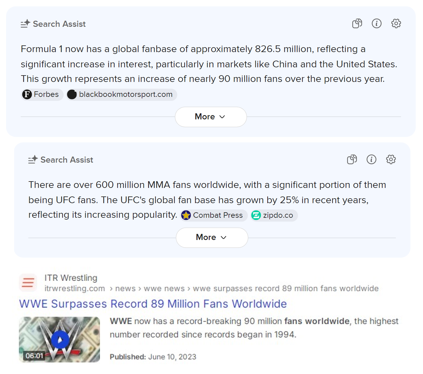Play the WWE video thumbnail
The height and width of the screenshot is (374, 423).
coord(59,339)
